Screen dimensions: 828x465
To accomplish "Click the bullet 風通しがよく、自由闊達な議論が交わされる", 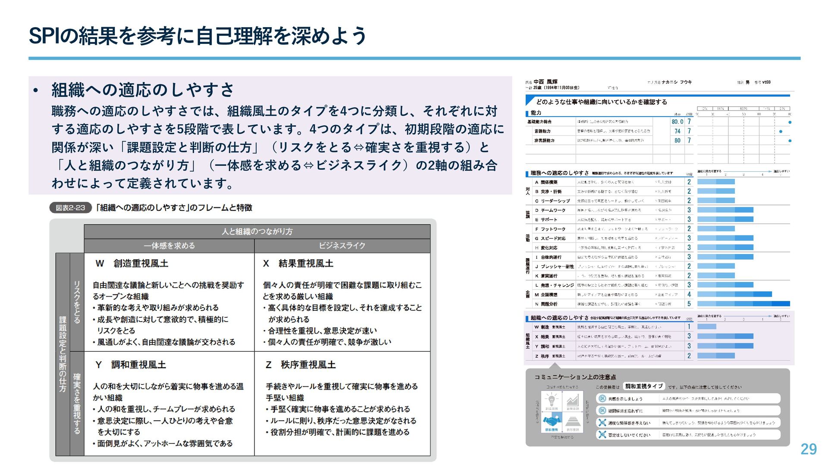I will click(164, 342).
